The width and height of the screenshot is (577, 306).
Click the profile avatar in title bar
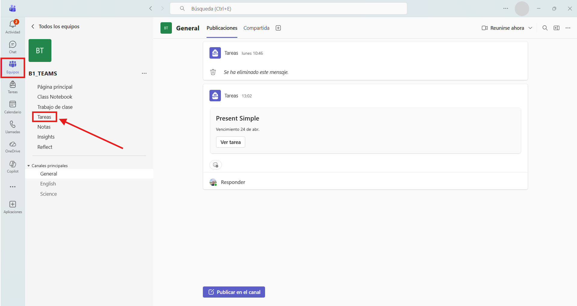pyautogui.click(x=522, y=9)
